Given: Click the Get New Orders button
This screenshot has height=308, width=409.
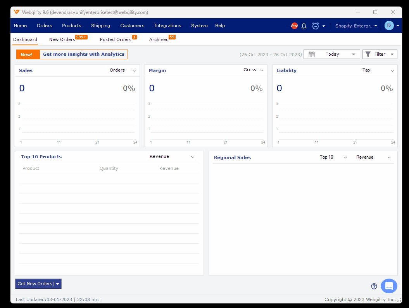Looking at the screenshot, I should [x=35, y=284].
